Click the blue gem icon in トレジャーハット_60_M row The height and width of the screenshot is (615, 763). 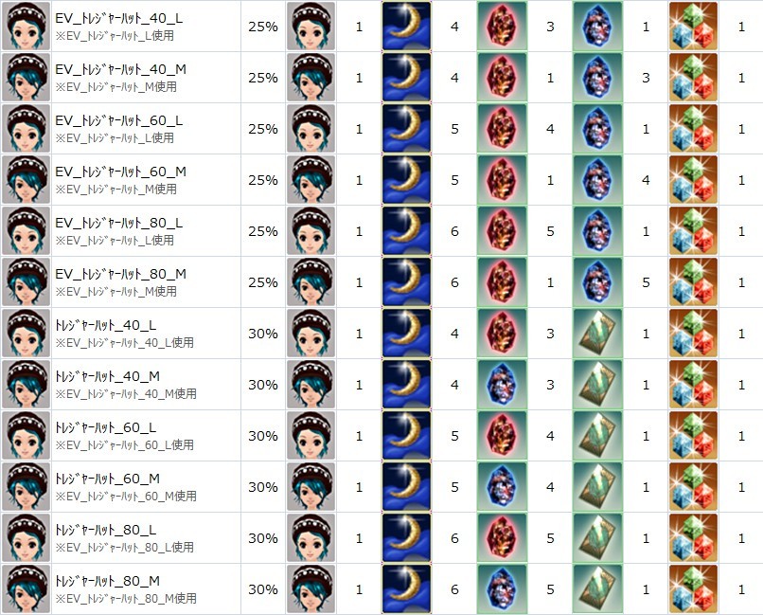click(x=502, y=486)
